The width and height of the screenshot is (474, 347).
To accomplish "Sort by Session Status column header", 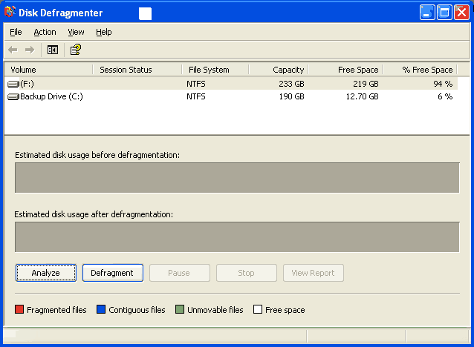I will pyautogui.click(x=137, y=70).
